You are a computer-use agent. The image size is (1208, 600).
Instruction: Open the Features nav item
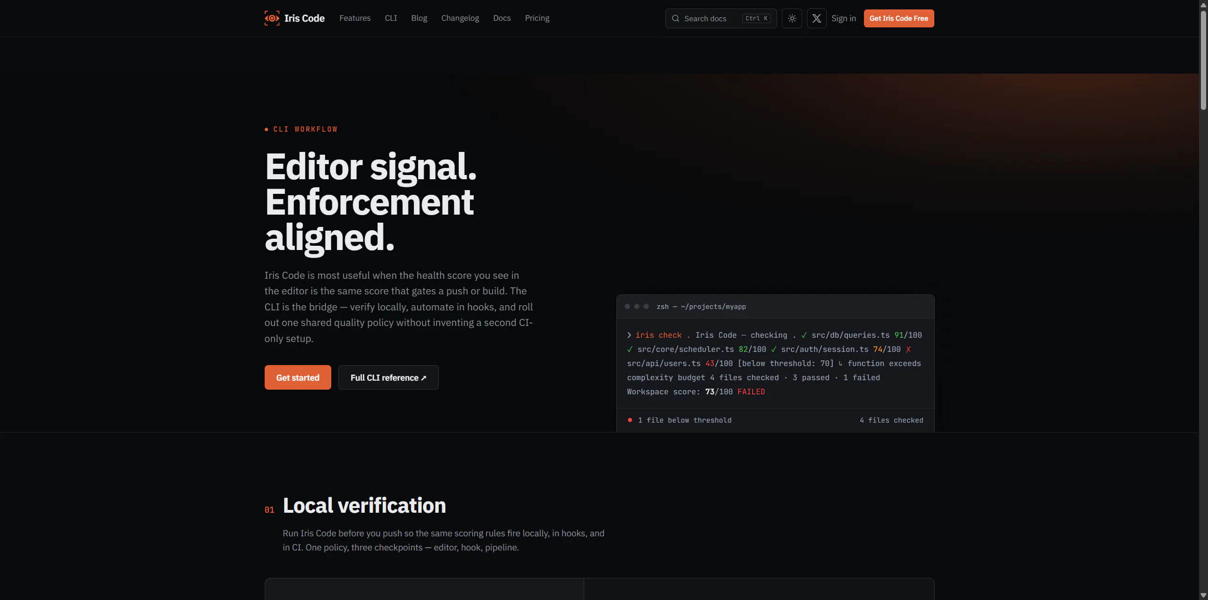355,18
